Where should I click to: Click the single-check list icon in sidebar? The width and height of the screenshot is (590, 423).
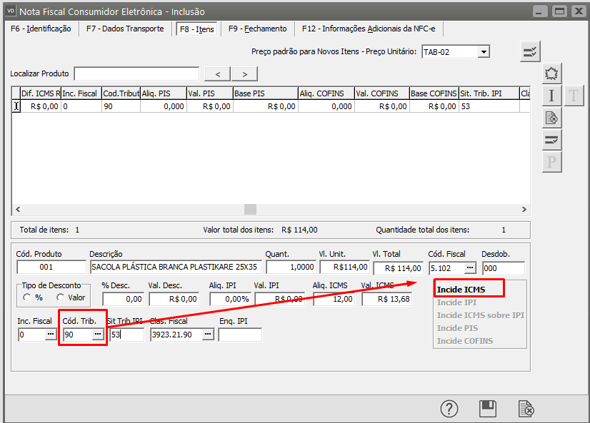pyautogui.click(x=551, y=140)
